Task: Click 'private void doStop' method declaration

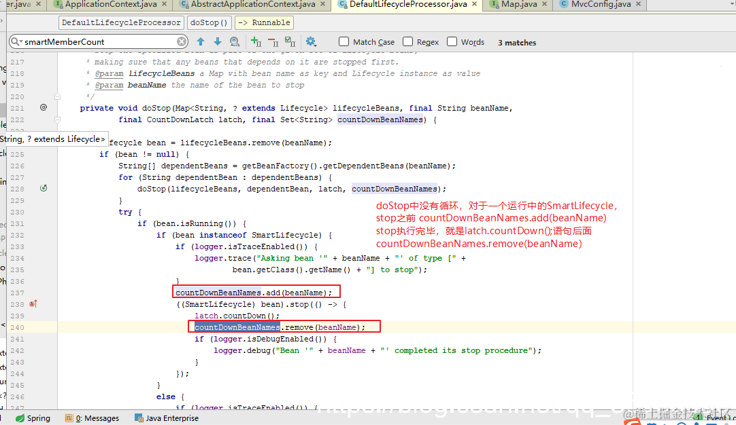Action: 125,108
